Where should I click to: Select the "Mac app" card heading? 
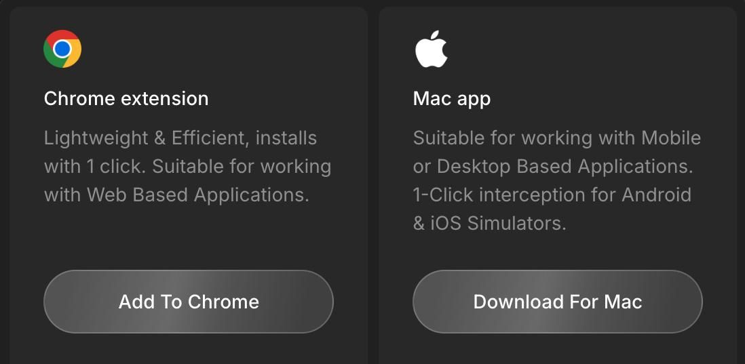coord(451,99)
